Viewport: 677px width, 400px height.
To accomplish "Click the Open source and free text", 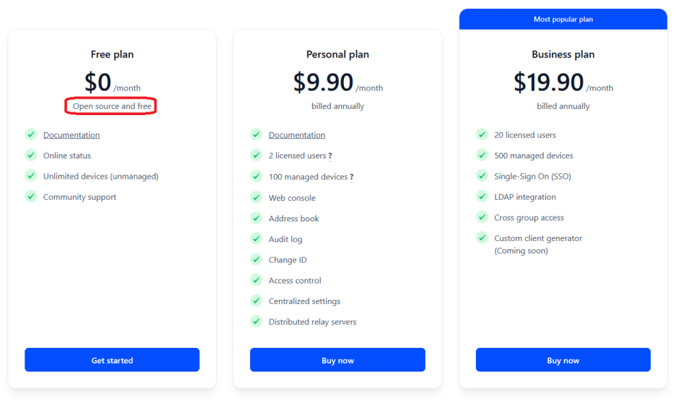I will [112, 106].
